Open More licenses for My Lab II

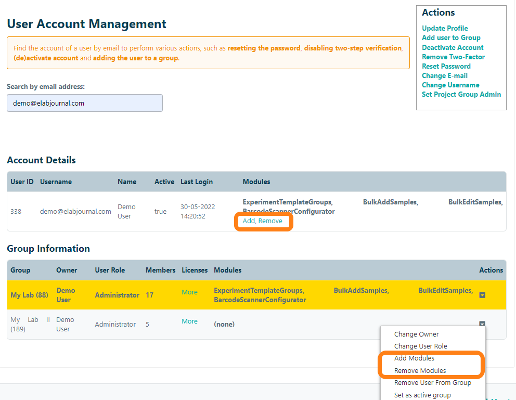[x=189, y=321]
